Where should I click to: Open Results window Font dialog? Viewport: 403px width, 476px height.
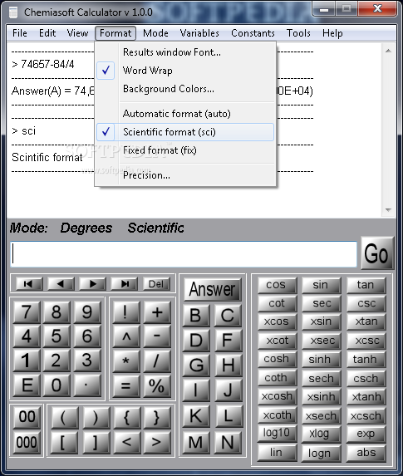(x=185, y=52)
